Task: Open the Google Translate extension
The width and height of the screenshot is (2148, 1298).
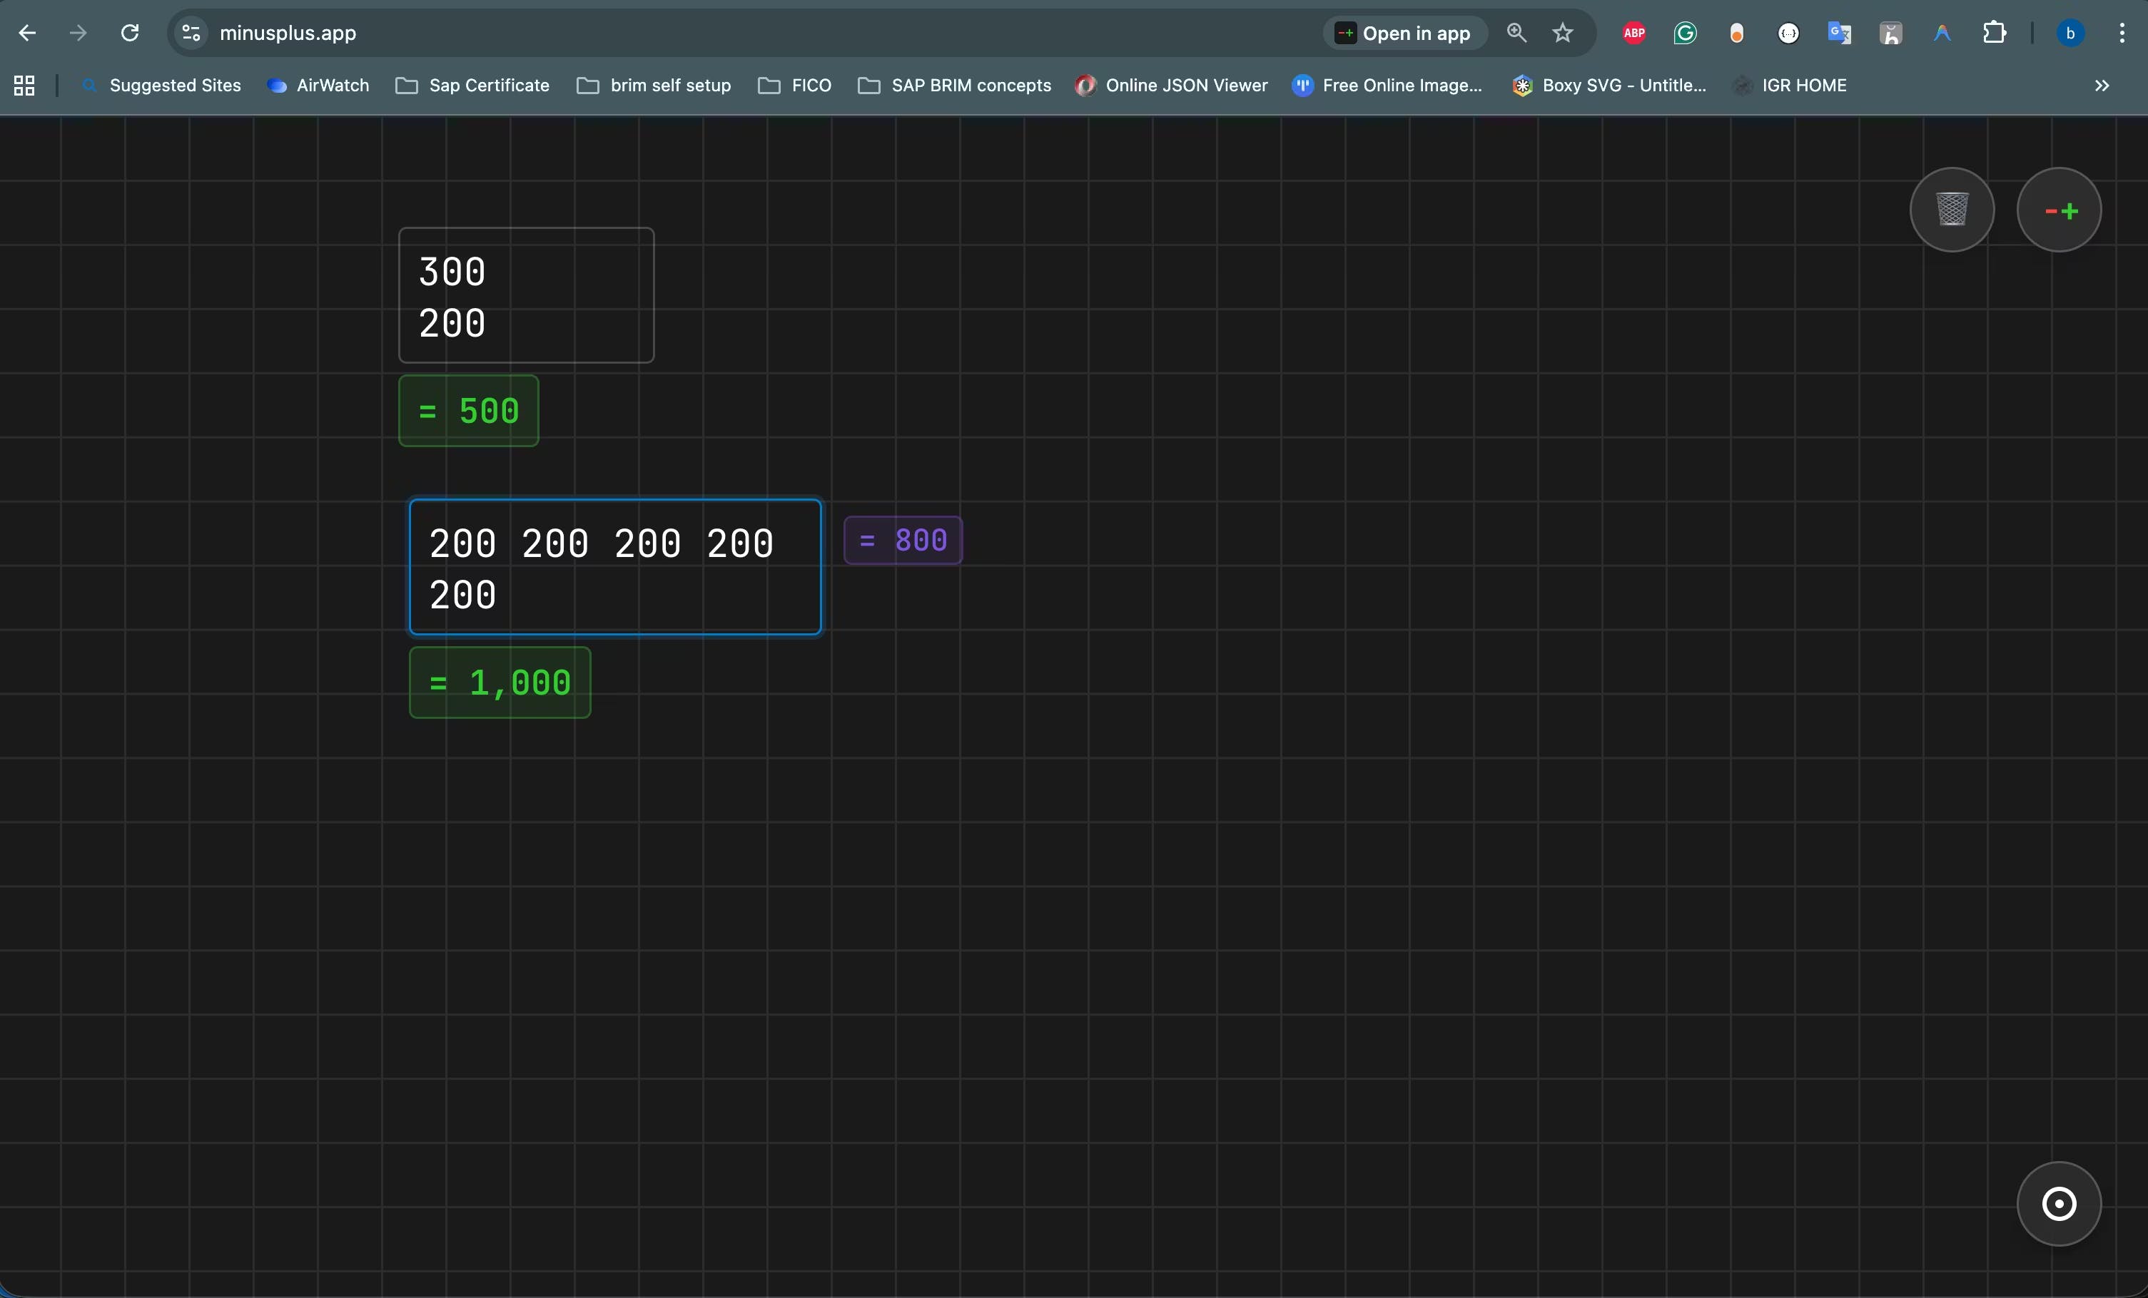Action: (x=1840, y=33)
